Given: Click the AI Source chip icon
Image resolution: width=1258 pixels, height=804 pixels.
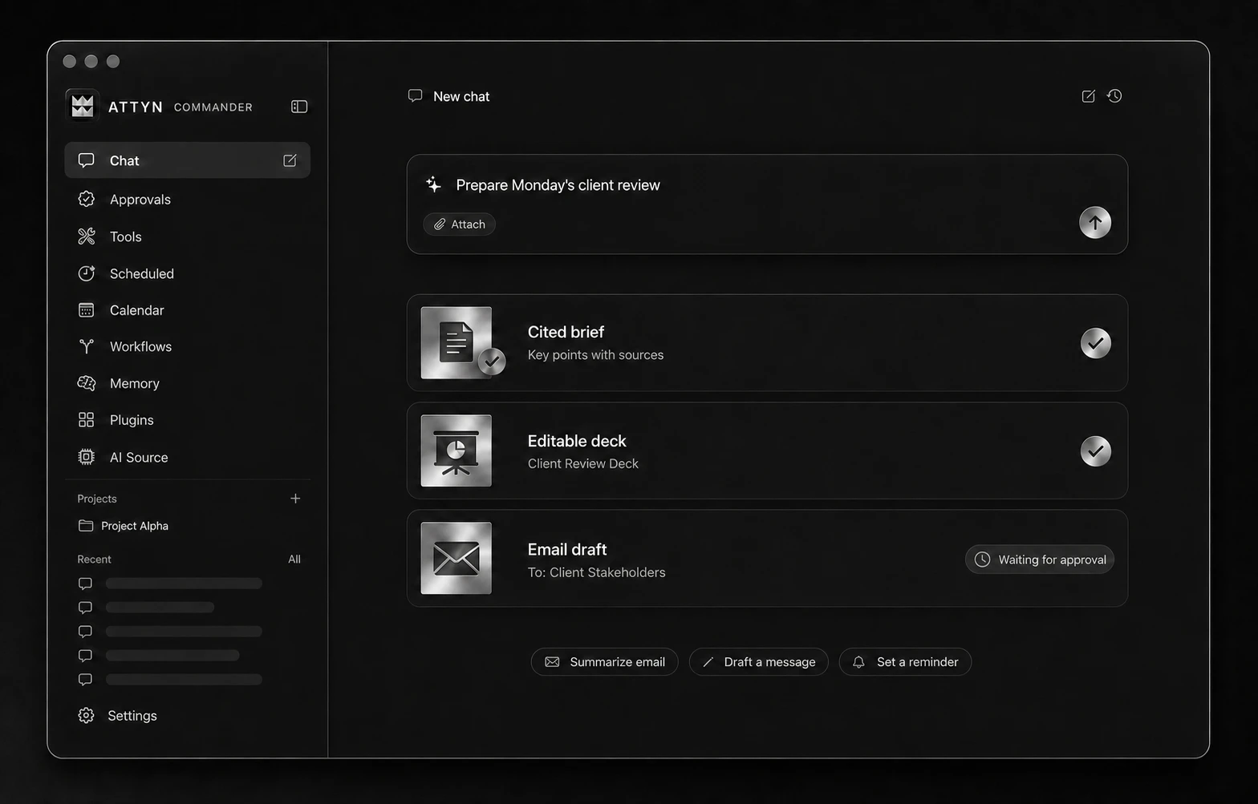Looking at the screenshot, I should coord(87,457).
